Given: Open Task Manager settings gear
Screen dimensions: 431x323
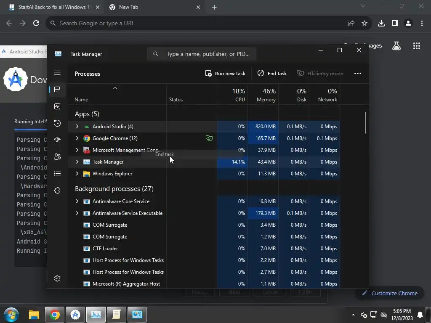Looking at the screenshot, I should pyautogui.click(x=57, y=278).
